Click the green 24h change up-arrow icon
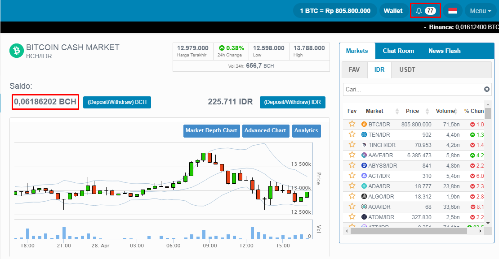This screenshot has width=499, height=259. (x=222, y=48)
